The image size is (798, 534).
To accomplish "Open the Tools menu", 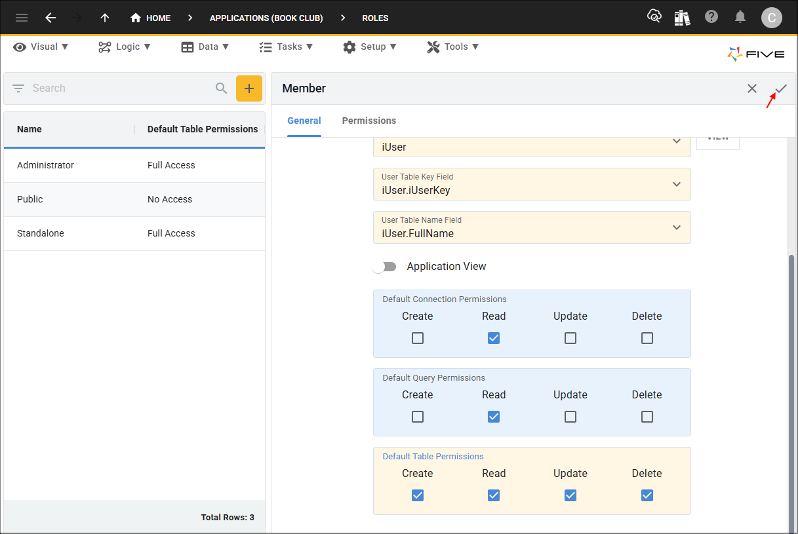I will coord(453,47).
